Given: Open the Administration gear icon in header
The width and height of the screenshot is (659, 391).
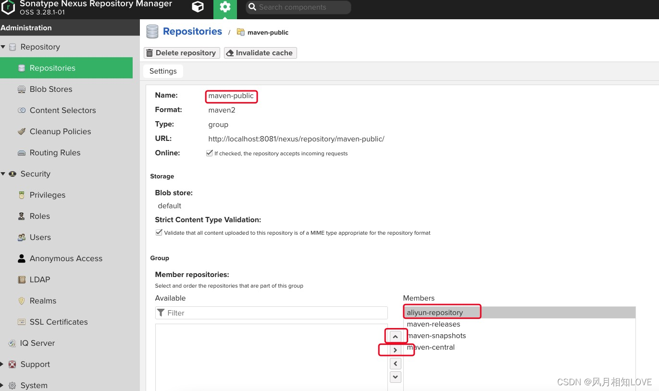Looking at the screenshot, I should pyautogui.click(x=225, y=7).
